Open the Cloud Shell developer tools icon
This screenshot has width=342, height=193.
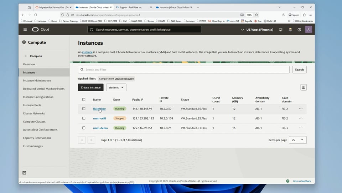pyautogui.click(x=280, y=30)
